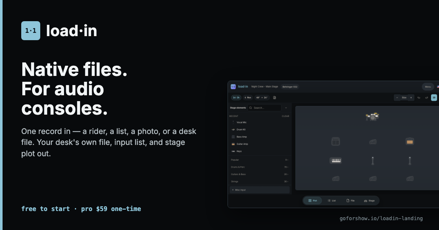Expand the Guitars & Bass category
The width and height of the screenshot is (439, 230).
[x=259, y=174]
